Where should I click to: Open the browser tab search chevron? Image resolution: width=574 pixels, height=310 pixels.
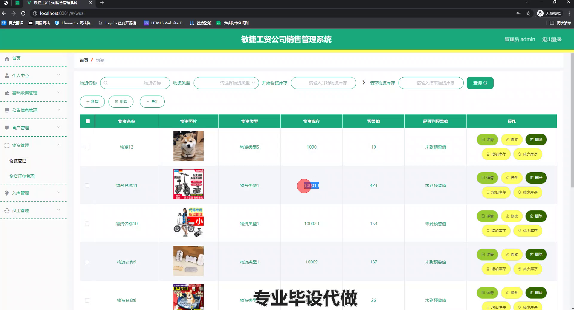point(527,2)
